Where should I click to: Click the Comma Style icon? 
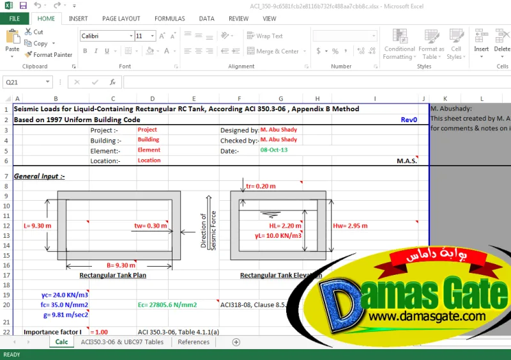(346, 51)
